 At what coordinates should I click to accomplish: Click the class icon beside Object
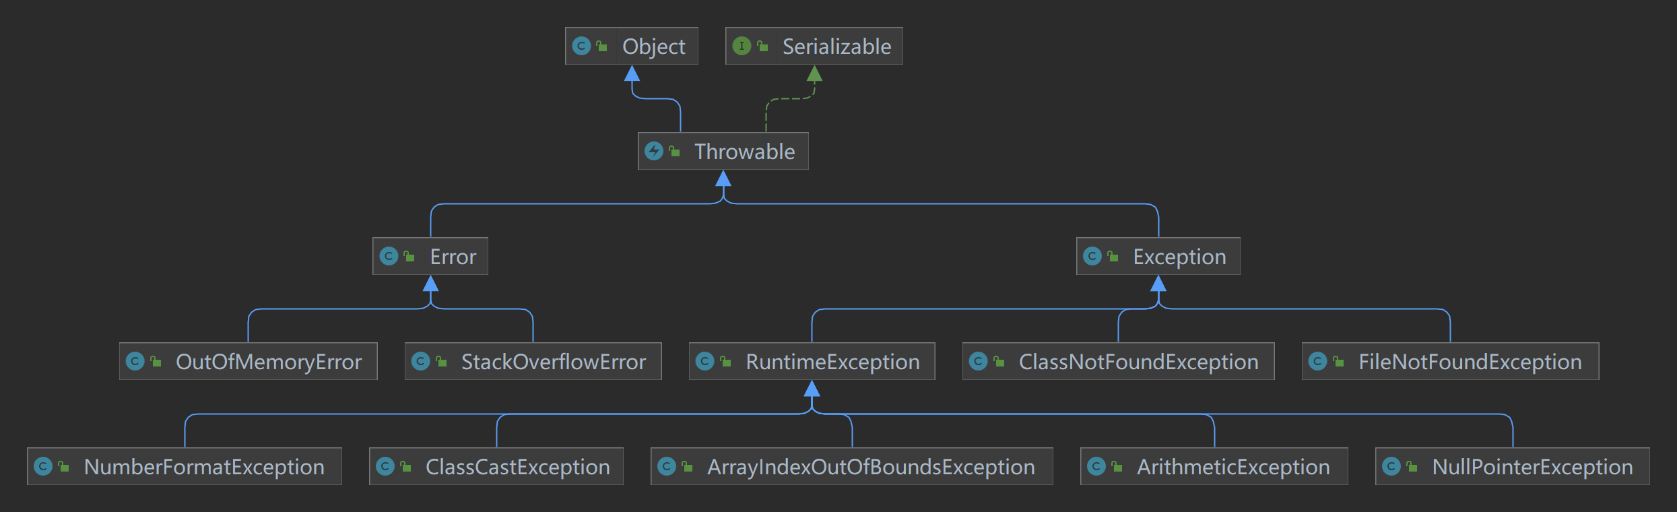pos(581,46)
